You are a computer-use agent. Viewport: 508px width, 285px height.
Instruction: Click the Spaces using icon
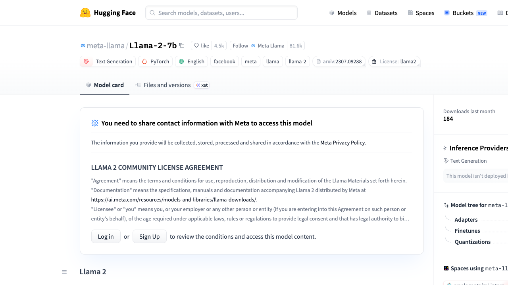446,268
